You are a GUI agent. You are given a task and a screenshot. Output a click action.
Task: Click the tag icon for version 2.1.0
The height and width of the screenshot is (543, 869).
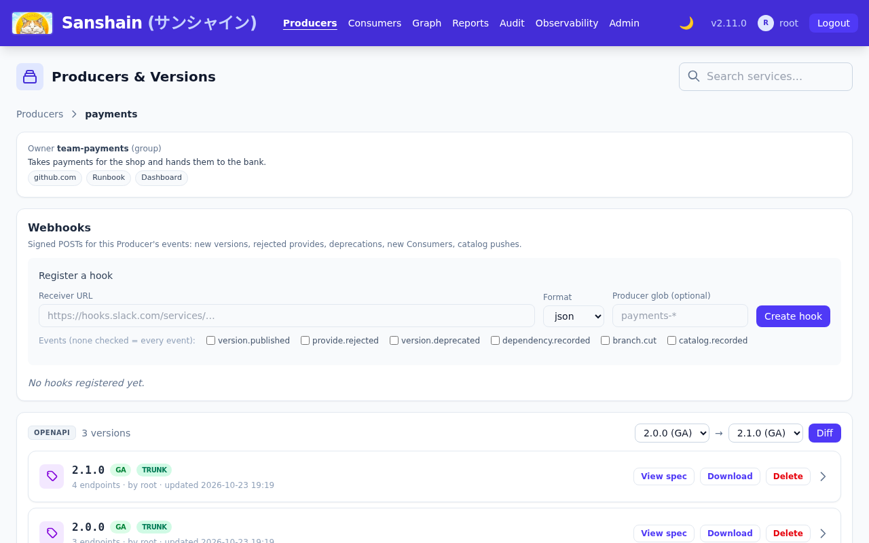click(x=52, y=476)
